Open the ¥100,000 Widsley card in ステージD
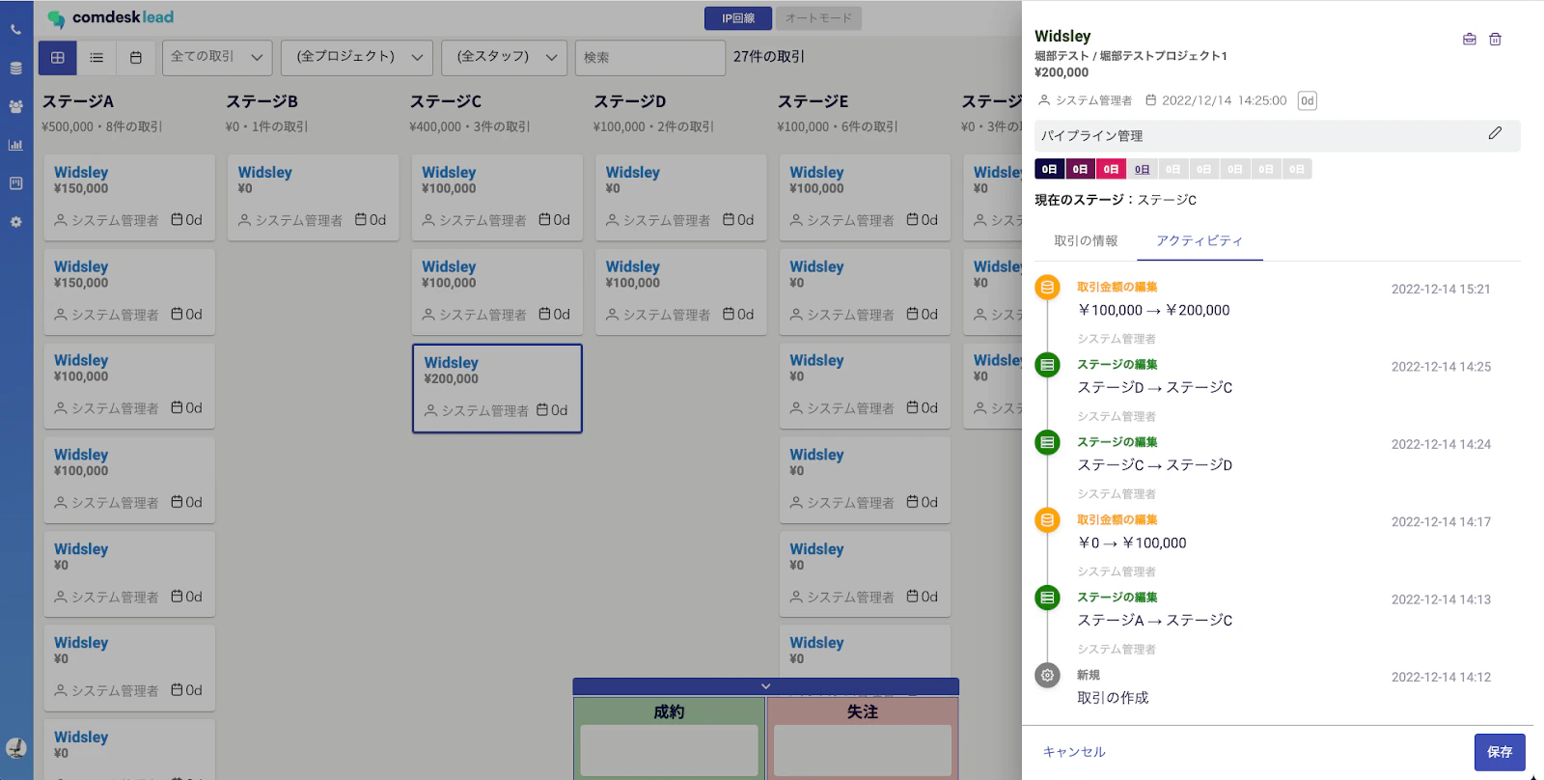Image resolution: width=1544 pixels, height=780 pixels. pyautogui.click(x=681, y=292)
